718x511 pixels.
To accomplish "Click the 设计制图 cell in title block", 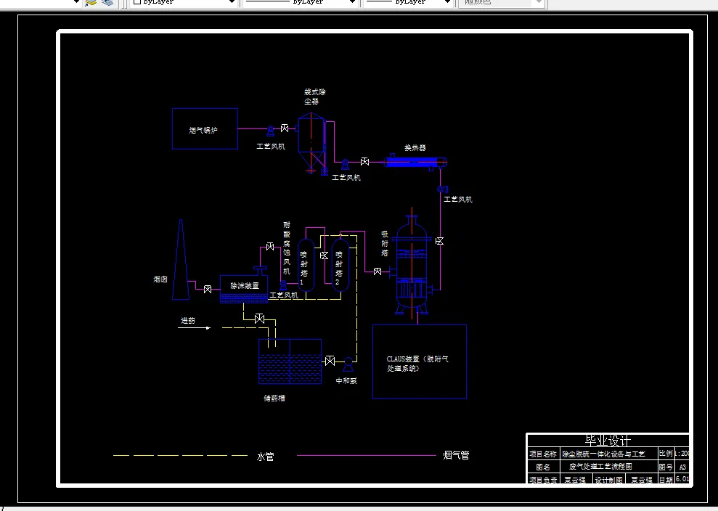I will 608,480.
